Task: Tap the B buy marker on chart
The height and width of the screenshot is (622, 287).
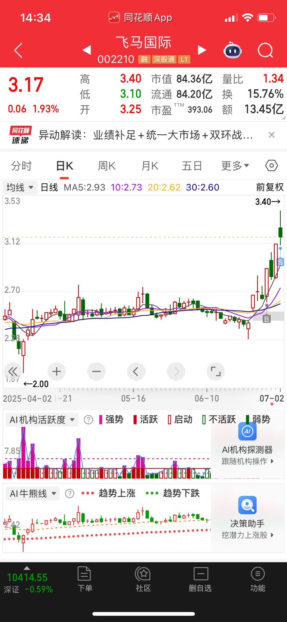Action: pos(266,319)
